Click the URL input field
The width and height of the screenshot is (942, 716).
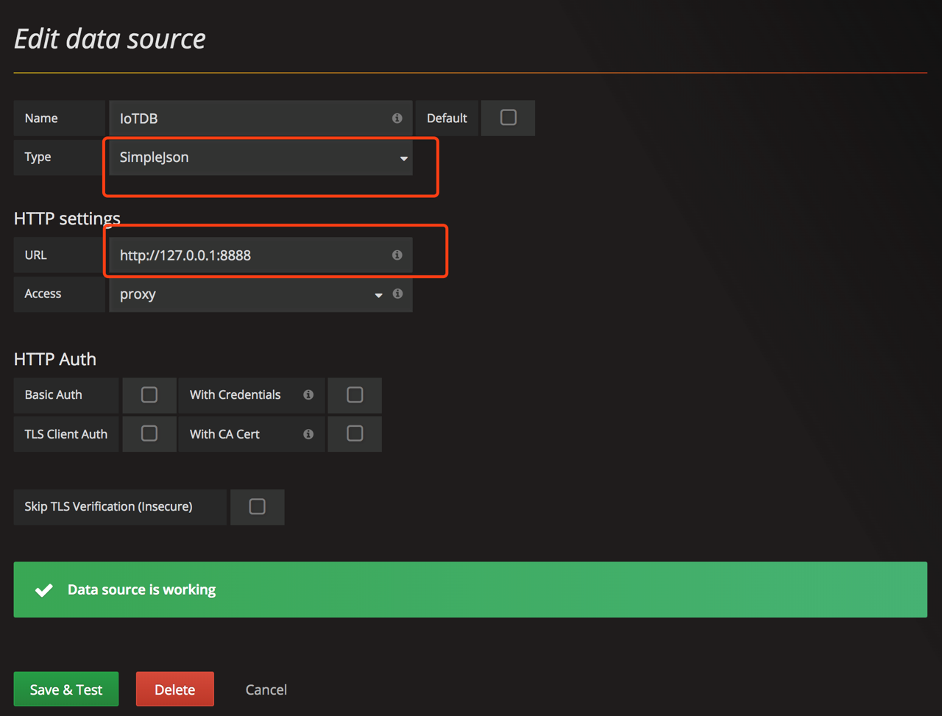(250, 255)
